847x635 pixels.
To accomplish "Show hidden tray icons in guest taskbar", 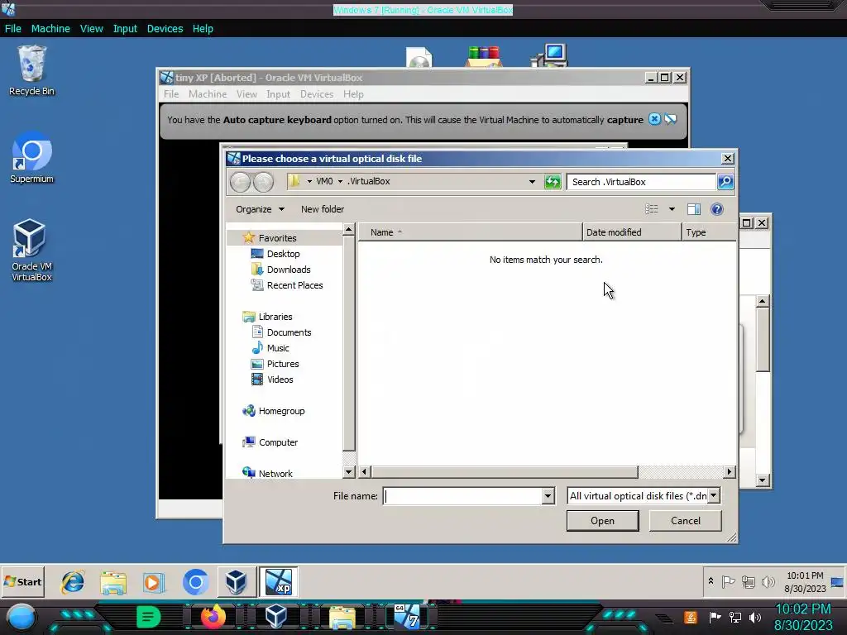I will (711, 581).
